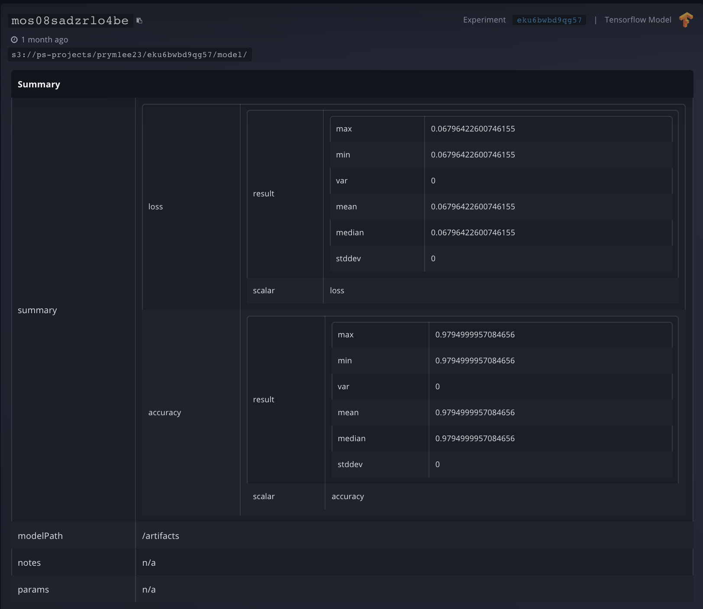Select the accuracy median value 0.9794999957084656
The image size is (703, 609).
[475, 439]
